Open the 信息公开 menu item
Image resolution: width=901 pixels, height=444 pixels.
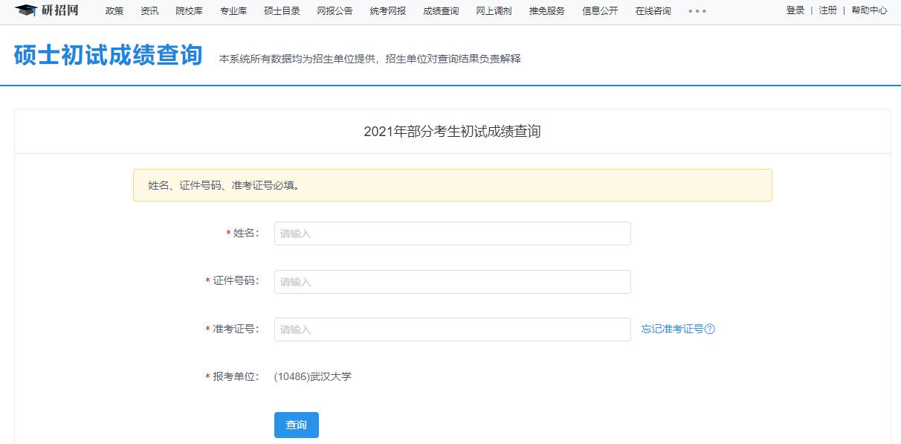click(599, 11)
